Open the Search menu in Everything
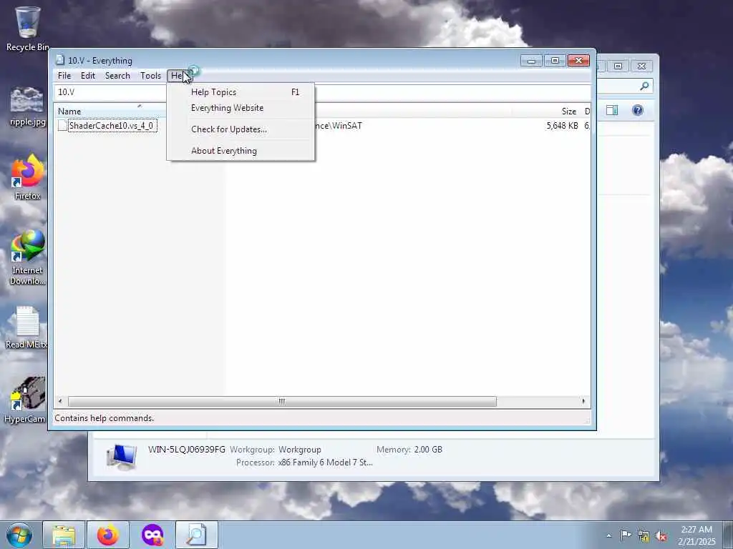The image size is (733, 549). pyautogui.click(x=117, y=76)
